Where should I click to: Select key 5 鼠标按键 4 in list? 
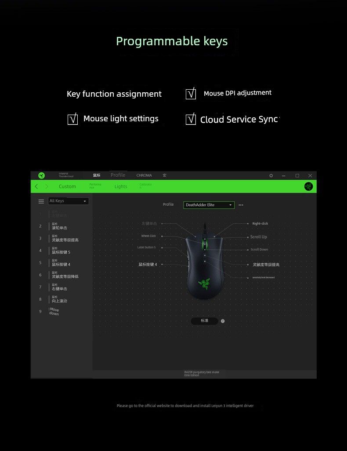tap(60, 262)
